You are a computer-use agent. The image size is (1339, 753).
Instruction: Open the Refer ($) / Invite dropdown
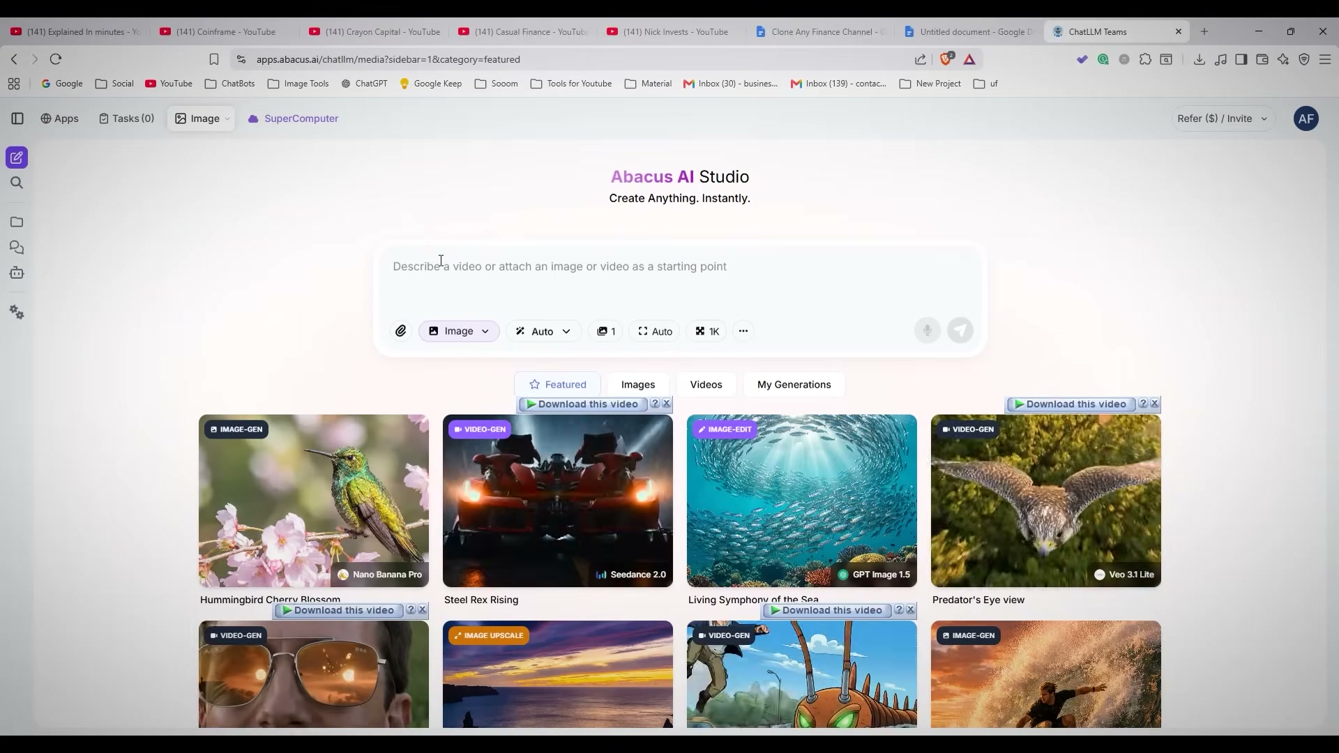pos(1223,119)
